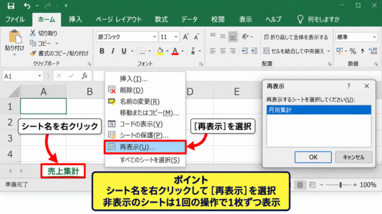
Task: Click the Paste clipboard icon
Action: [15, 37]
